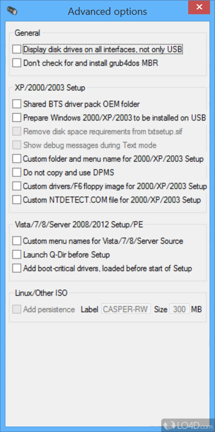The image size is (215, 432).
Task: Click the Advanced options window title
Action: 107,12
